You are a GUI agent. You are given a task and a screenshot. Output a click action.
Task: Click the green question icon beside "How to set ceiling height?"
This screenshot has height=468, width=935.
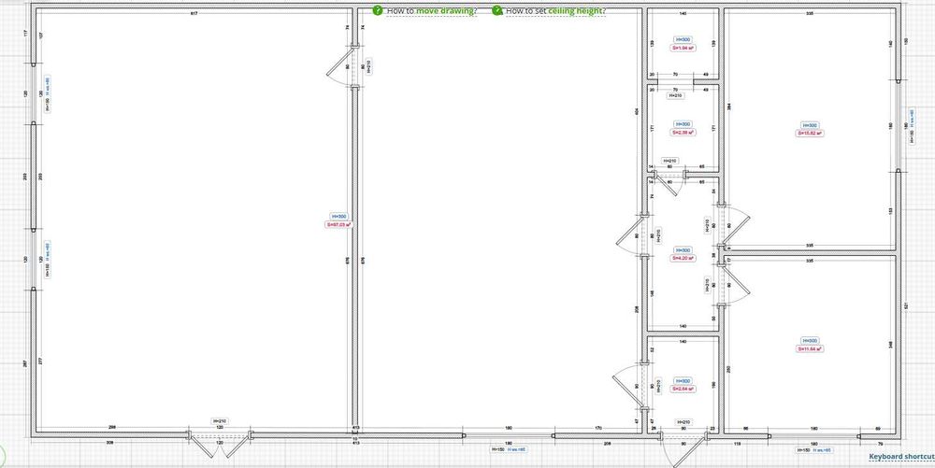496,10
